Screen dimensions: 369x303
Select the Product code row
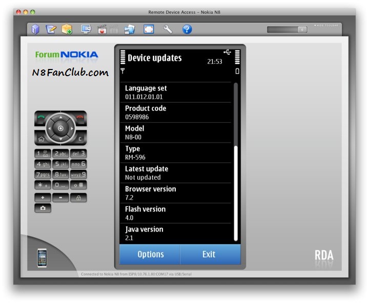click(x=176, y=112)
